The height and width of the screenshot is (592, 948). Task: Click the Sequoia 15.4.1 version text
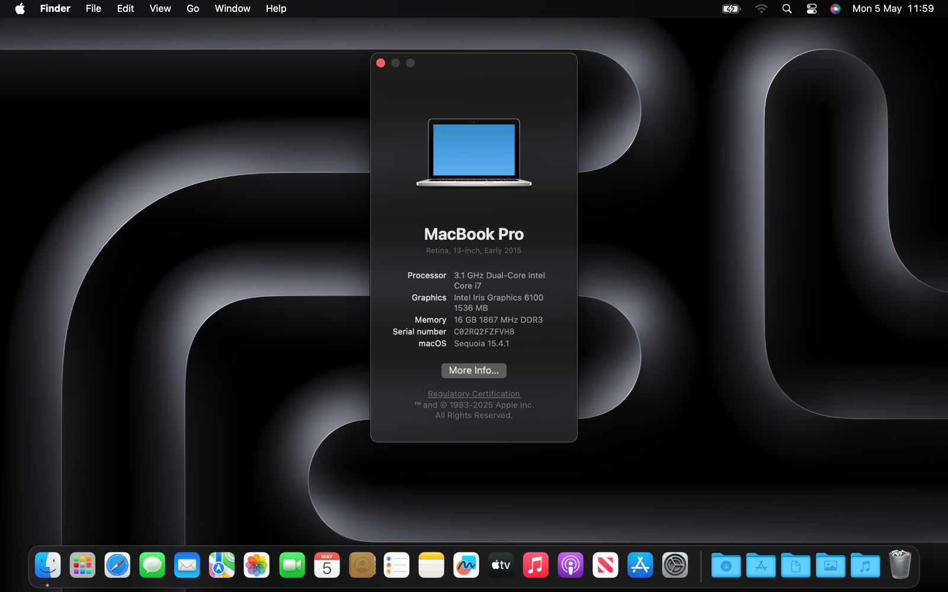[482, 343]
